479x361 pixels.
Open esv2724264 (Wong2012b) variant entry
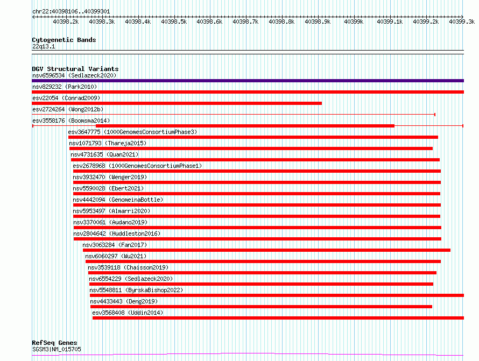(x=68, y=109)
